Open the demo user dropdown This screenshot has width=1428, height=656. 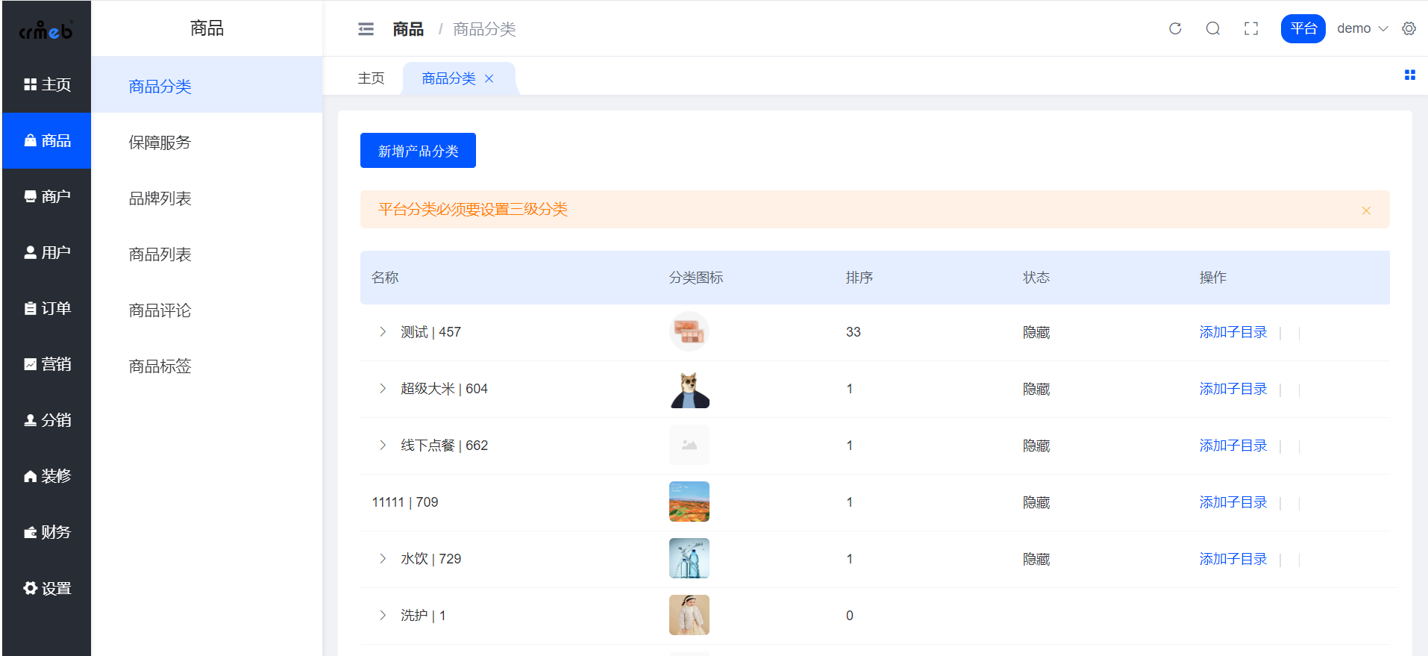click(x=1362, y=28)
